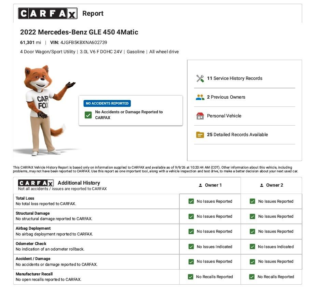313x287 pixels.
Task: Click the VIN number 4JGFB5KBXNA602739
Action: 84,42
